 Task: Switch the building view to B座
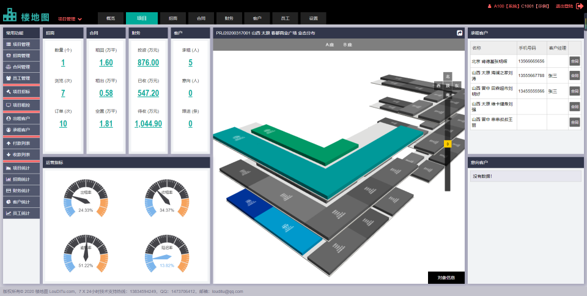347,45
